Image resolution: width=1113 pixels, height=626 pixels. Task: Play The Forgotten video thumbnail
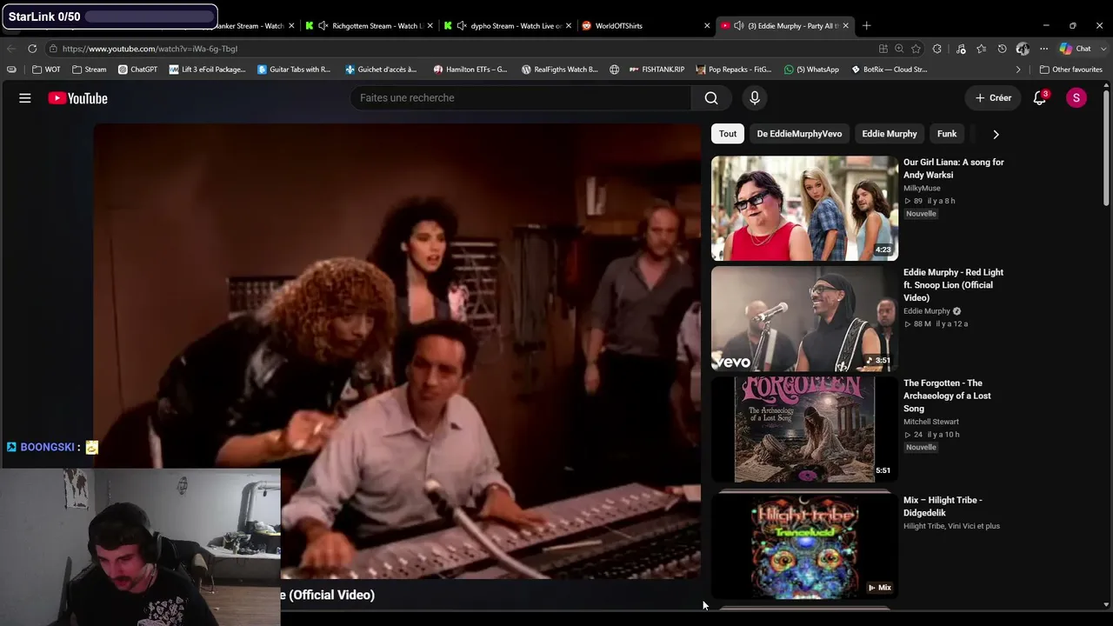(804, 430)
